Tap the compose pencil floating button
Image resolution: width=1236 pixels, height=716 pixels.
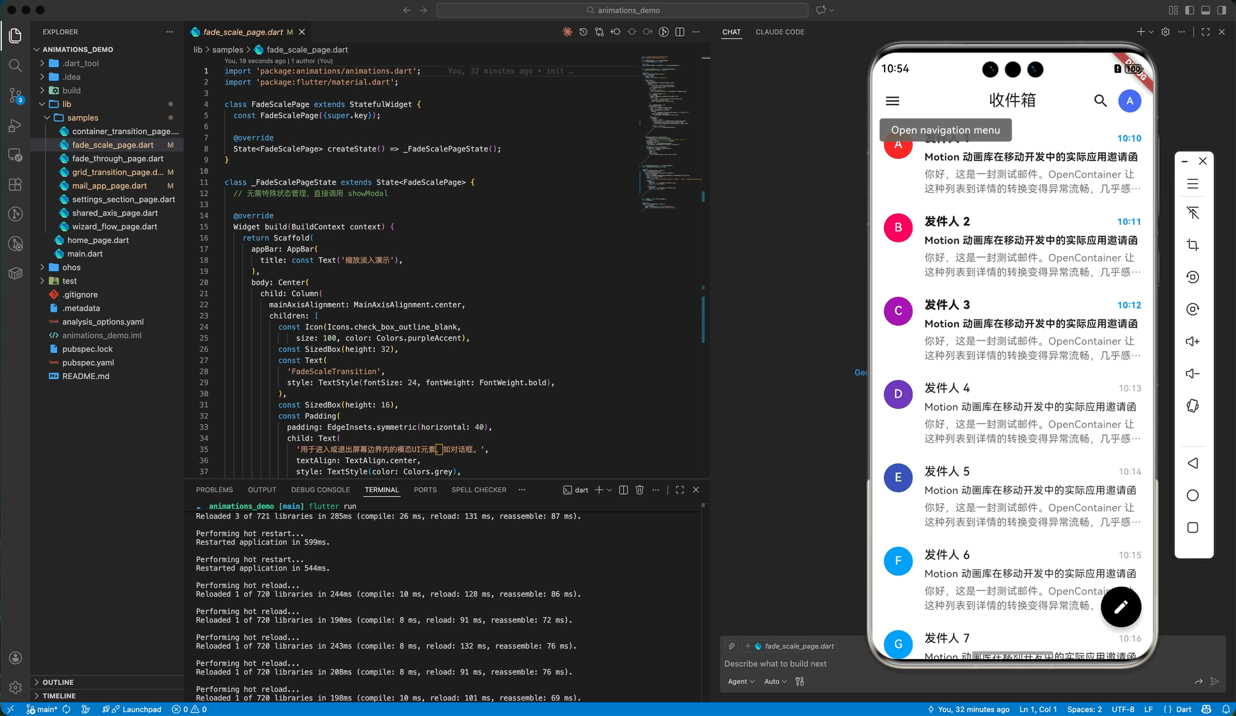1120,607
